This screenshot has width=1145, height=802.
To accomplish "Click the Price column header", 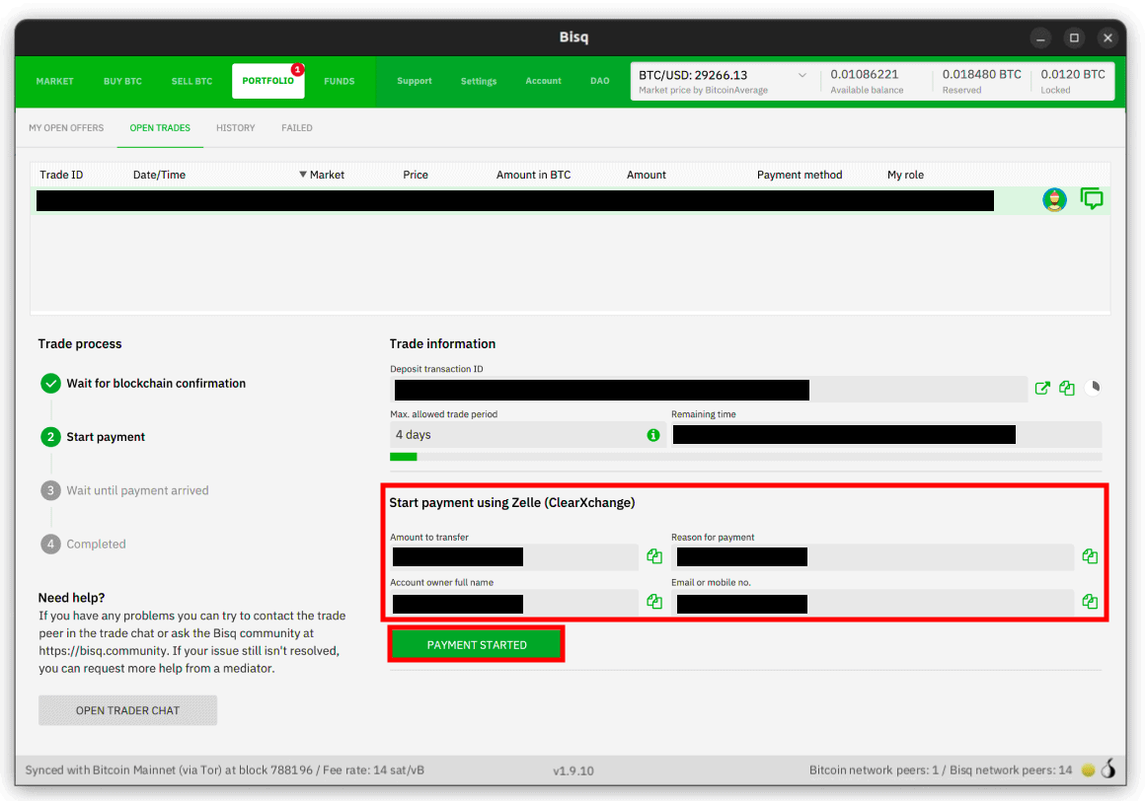I will (x=416, y=176).
